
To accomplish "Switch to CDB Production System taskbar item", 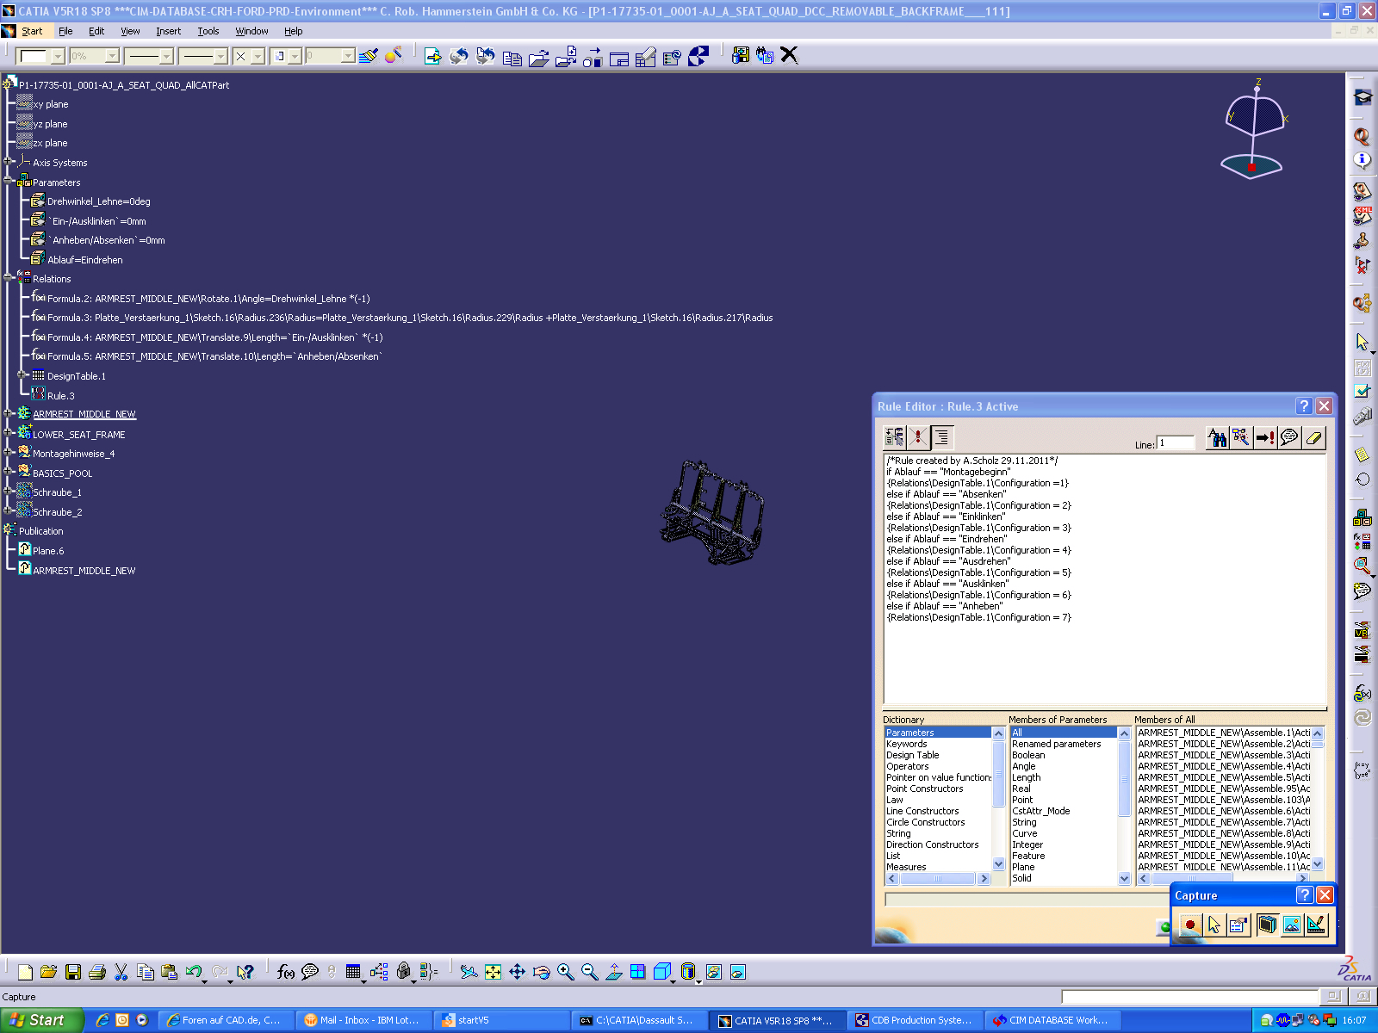I will (x=914, y=1020).
